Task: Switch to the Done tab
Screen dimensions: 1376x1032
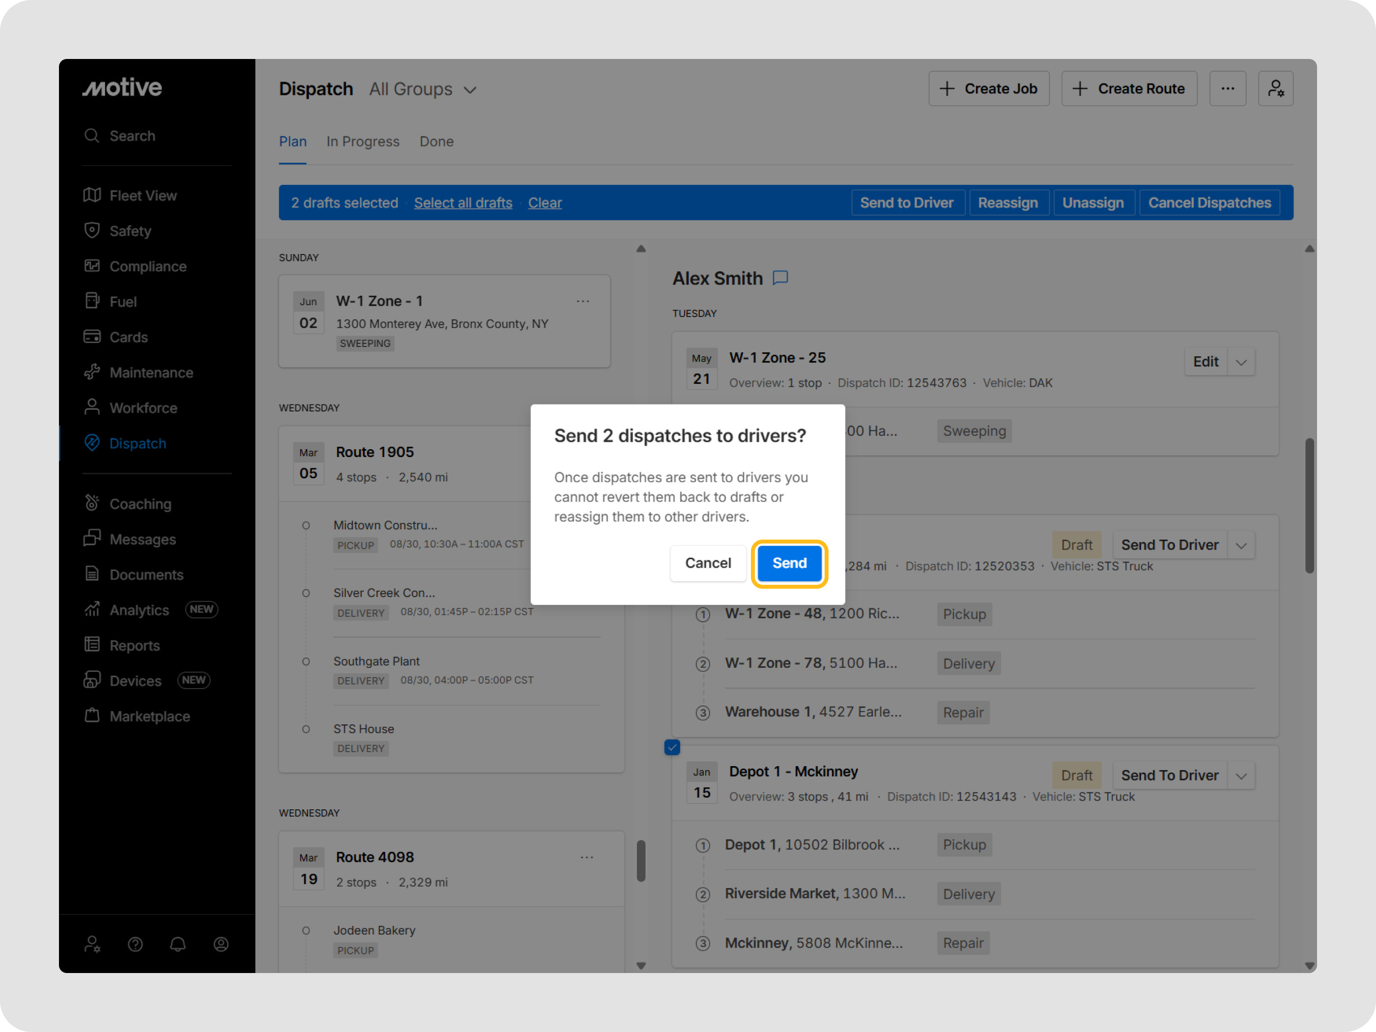Action: pos(436,141)
